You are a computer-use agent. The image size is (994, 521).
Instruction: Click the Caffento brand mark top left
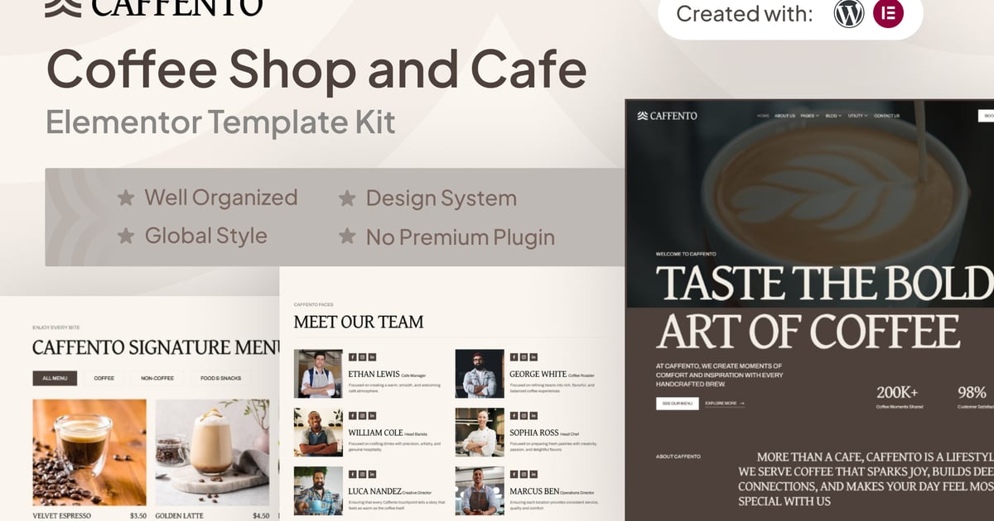coord(61,8)
